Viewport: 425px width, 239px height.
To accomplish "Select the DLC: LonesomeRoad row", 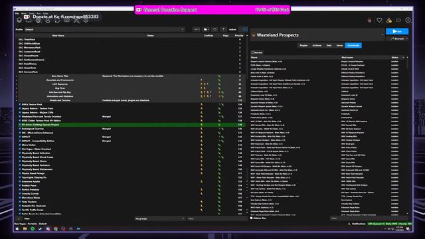I will 131,52.
